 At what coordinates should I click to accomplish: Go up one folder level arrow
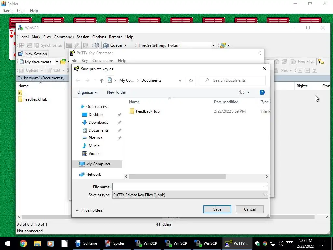click(102, 80)
